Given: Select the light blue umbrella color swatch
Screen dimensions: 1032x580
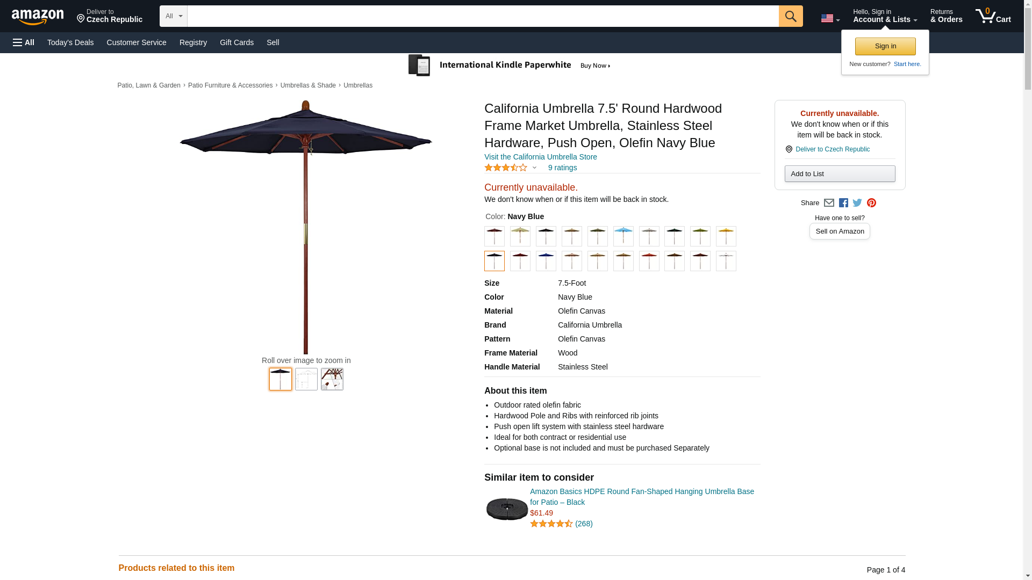Looking at the screenshot, I should point(623,236).
